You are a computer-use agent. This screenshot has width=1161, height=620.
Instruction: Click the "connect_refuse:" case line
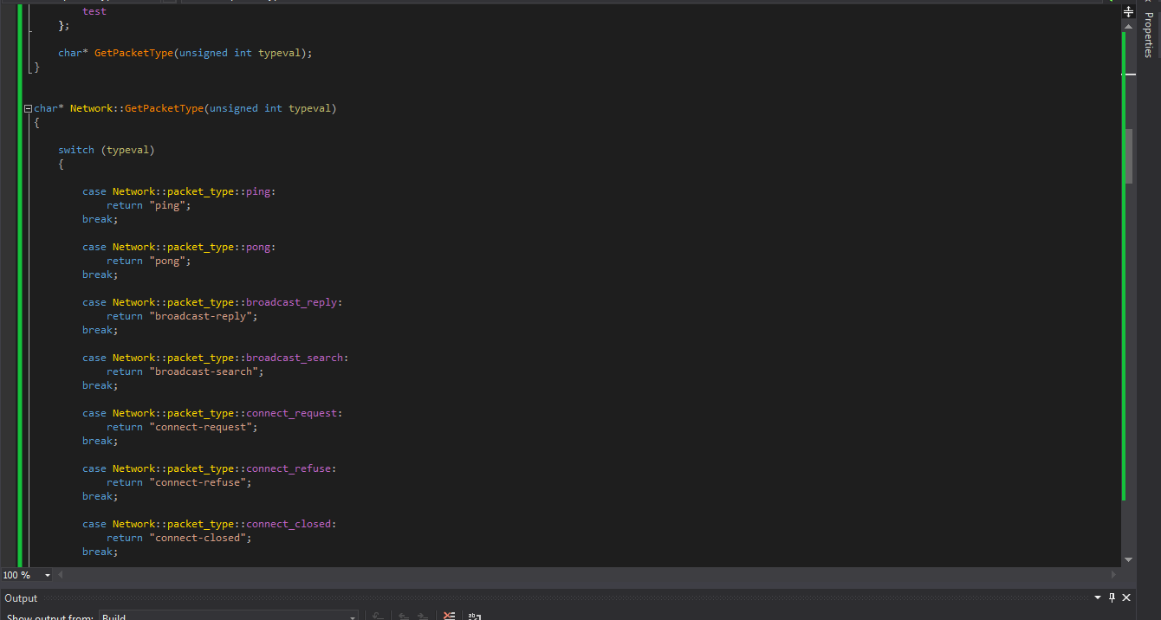[x=210, y=468]
